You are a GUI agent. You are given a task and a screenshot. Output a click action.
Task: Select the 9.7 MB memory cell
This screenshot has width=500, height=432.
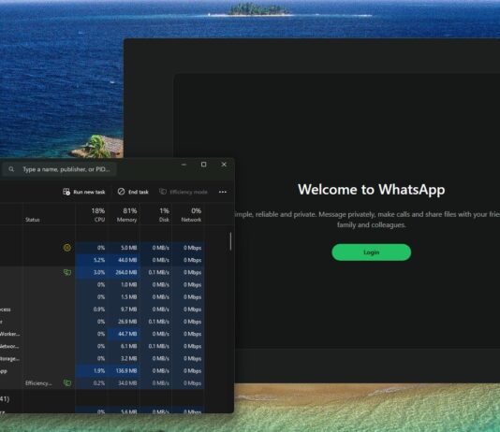(125, 310)
